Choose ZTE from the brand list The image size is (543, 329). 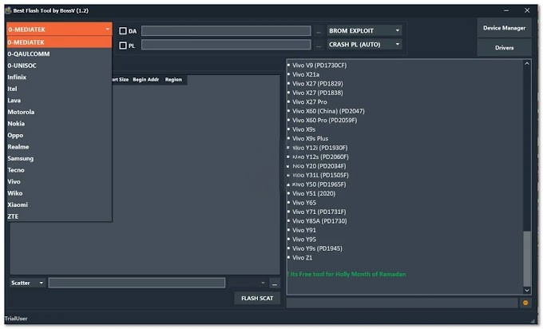click(59, 216)
